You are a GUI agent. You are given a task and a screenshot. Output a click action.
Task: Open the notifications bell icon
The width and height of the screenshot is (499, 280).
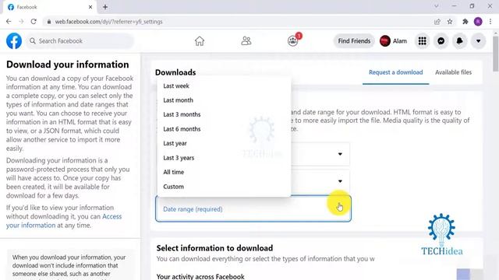459,41
